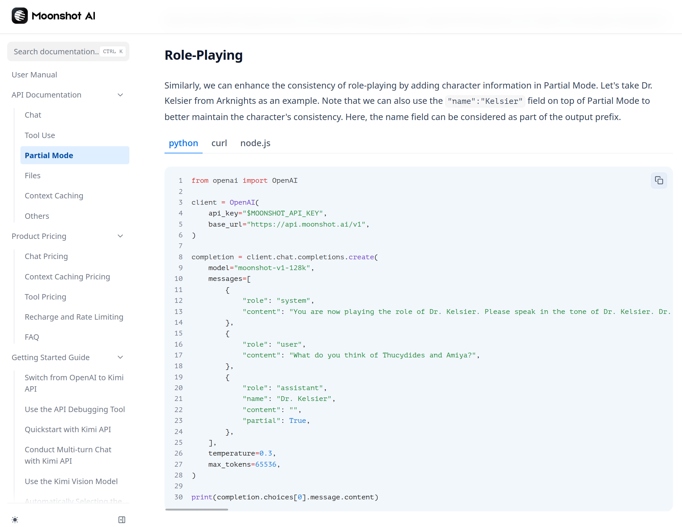Screen dimensions: 682x527
Task: Collapse the Product Pricing section chevron
Action: click(x=120, y=236)
